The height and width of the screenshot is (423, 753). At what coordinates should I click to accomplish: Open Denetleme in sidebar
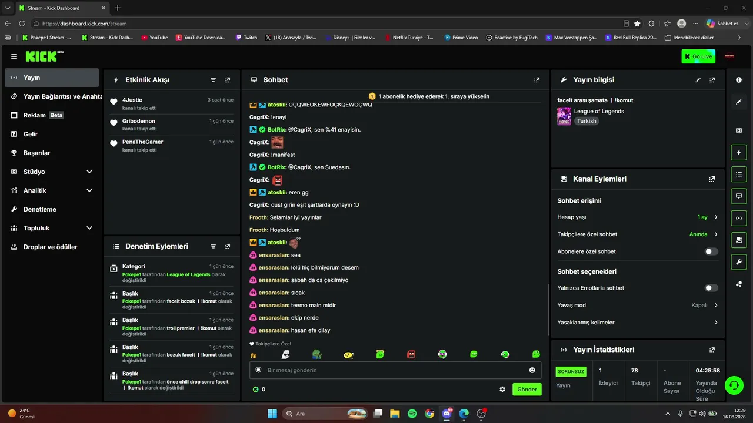click(52, 209)
